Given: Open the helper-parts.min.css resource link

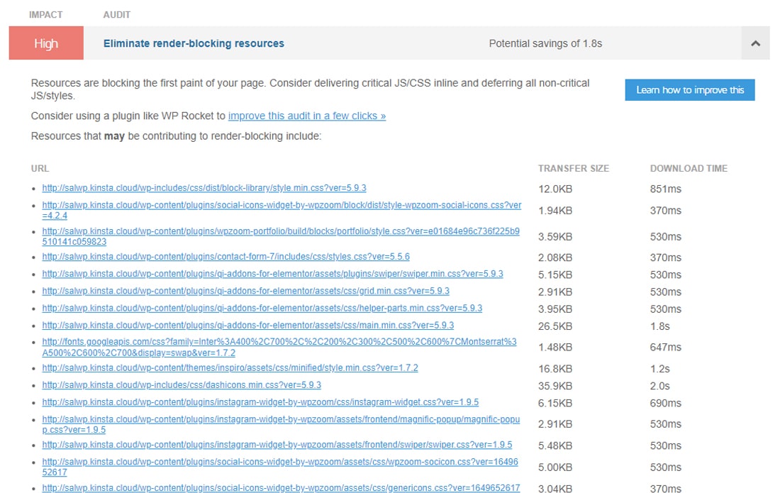Looking at the screenshot, I should (x=262, y=308).
